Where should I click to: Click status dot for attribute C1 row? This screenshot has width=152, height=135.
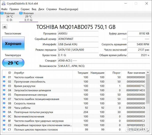(x=4, y=129)
